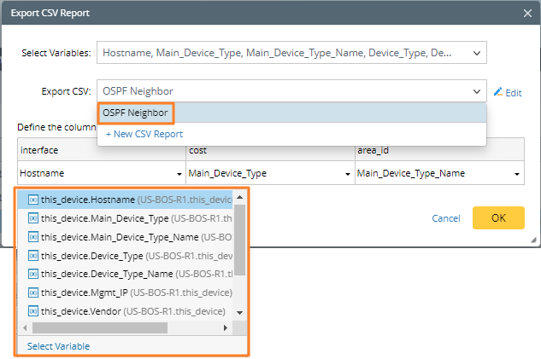
Task: Click the pencil Edit icon
Action: click(x=499, y=92)
